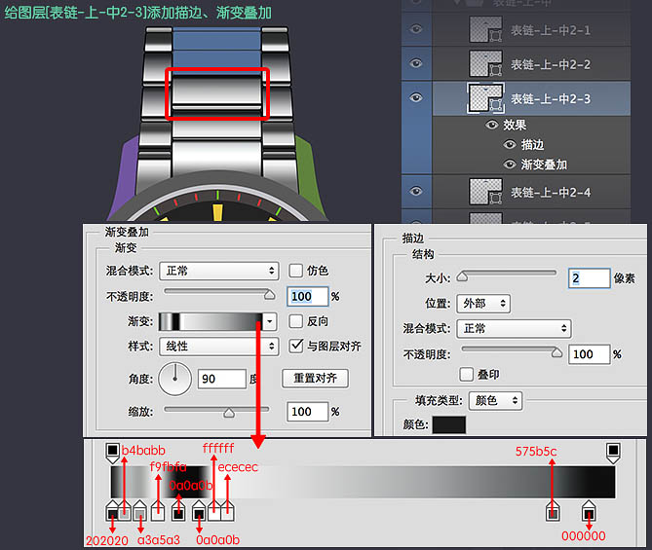Click the 表链-上-中2-4 layer thumbnail
This screenshot has height=550, width=652.
[x=485, y=192]
